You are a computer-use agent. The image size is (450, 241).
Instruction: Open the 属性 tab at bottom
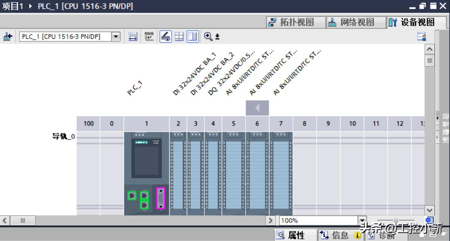[x=296, y=235]
